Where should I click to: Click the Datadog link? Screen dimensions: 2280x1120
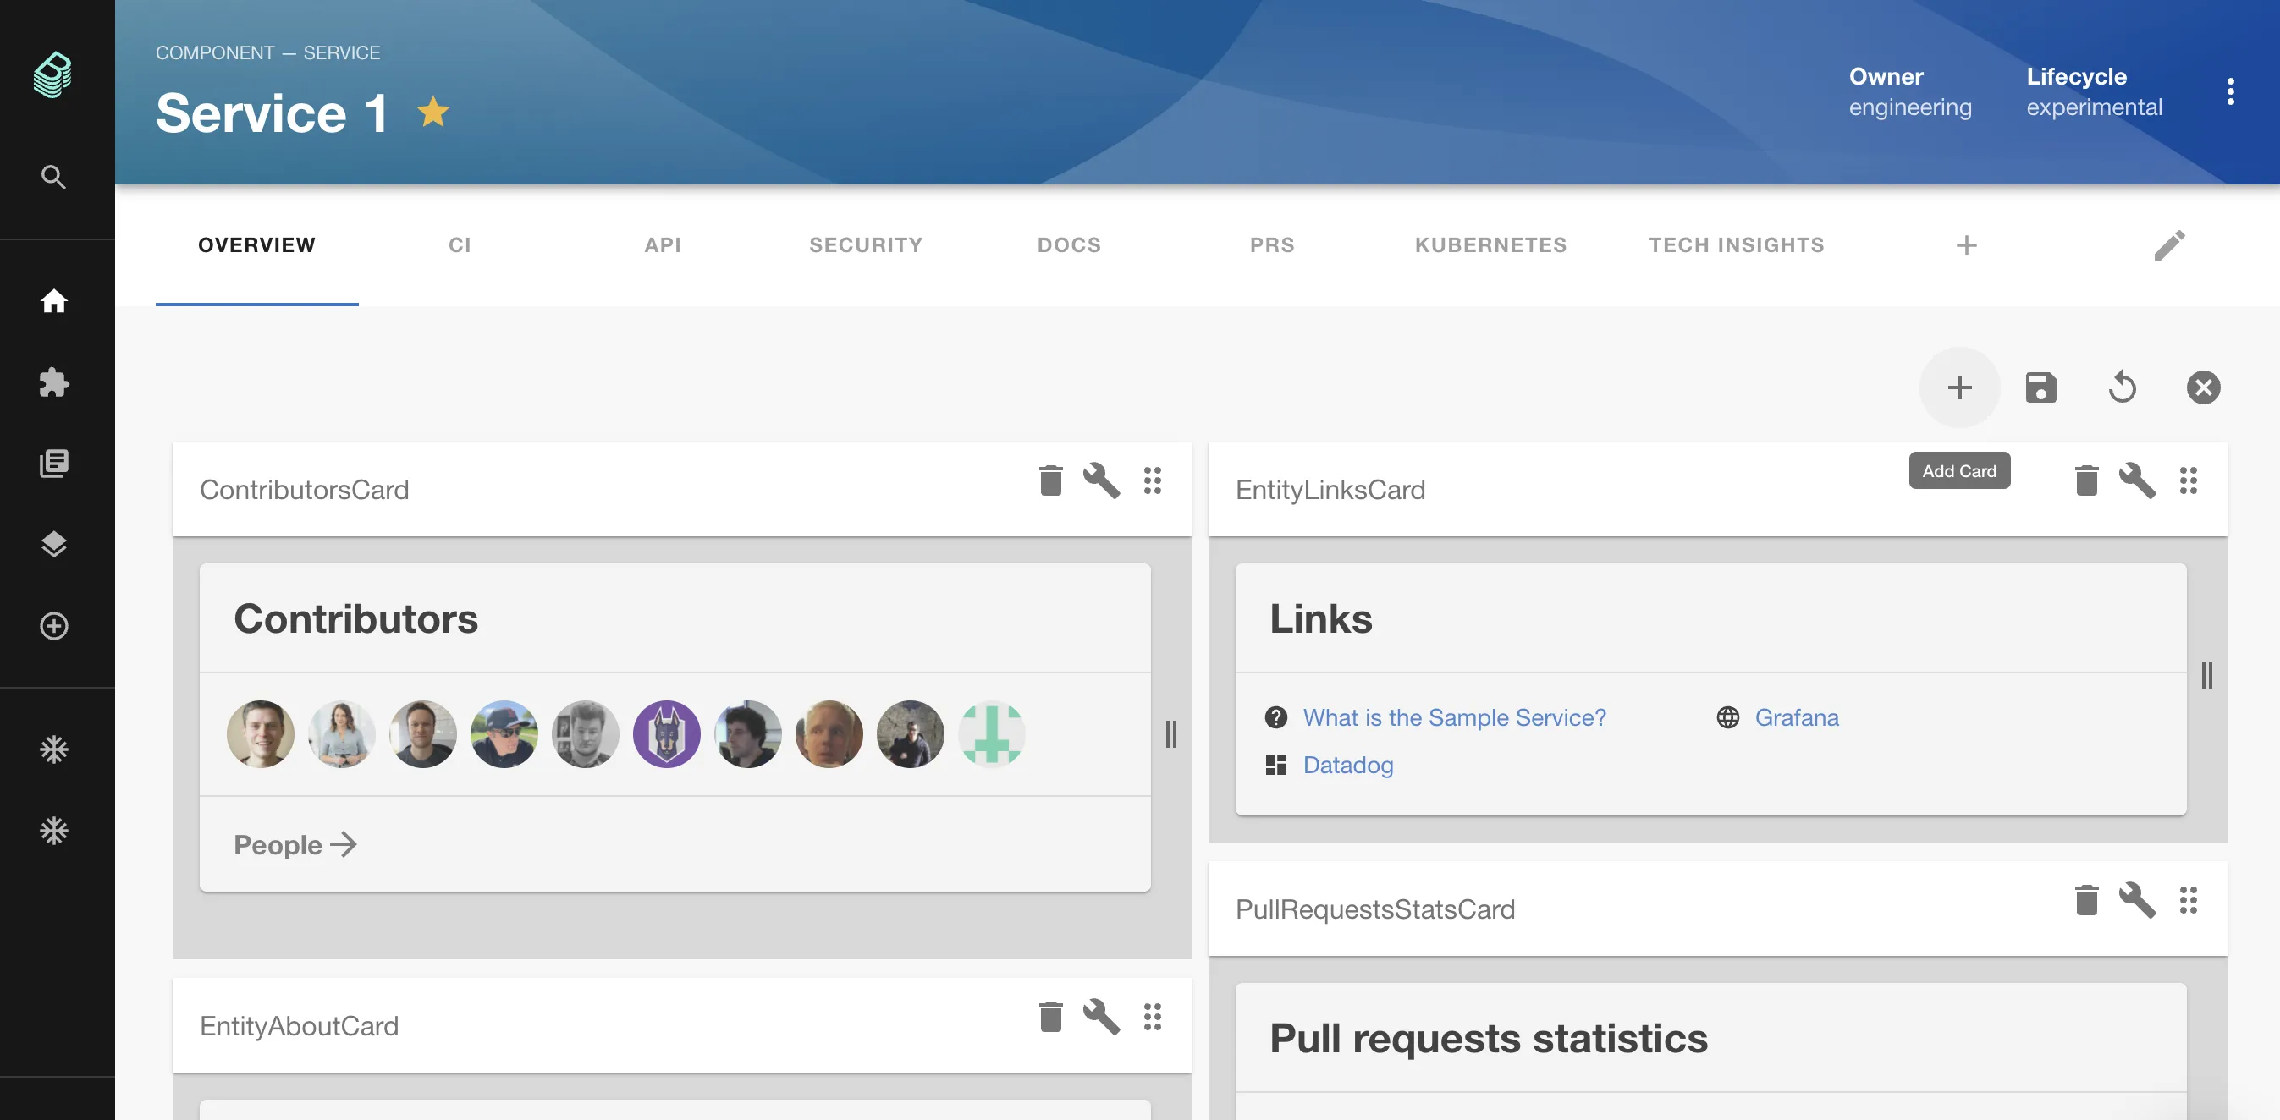[x=1347, y=766]
